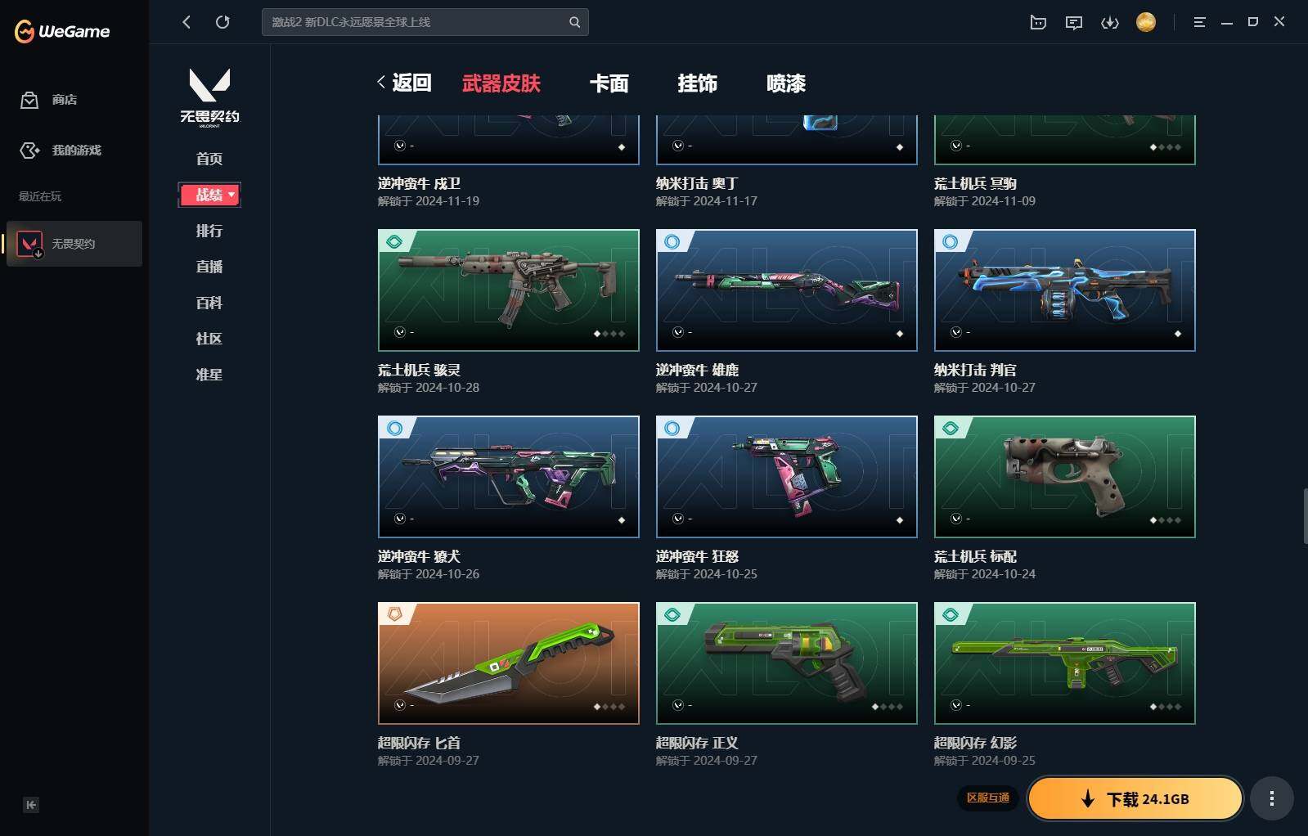Click the search magnifier icon
1308x836 pixels.
[x=574, y=22]
